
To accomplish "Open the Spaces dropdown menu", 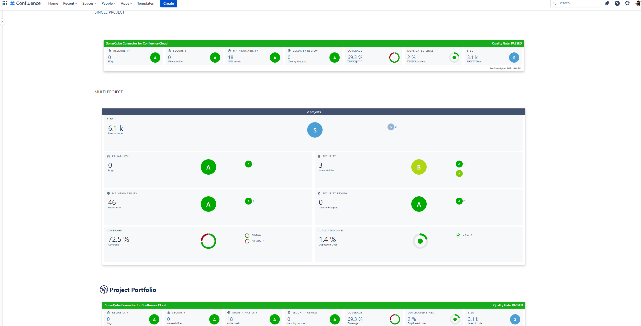I will [x=89, y=3].
